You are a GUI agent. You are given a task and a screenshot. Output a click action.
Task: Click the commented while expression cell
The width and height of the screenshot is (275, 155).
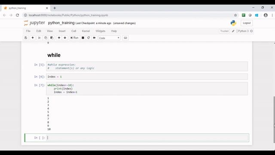(147, 66)
